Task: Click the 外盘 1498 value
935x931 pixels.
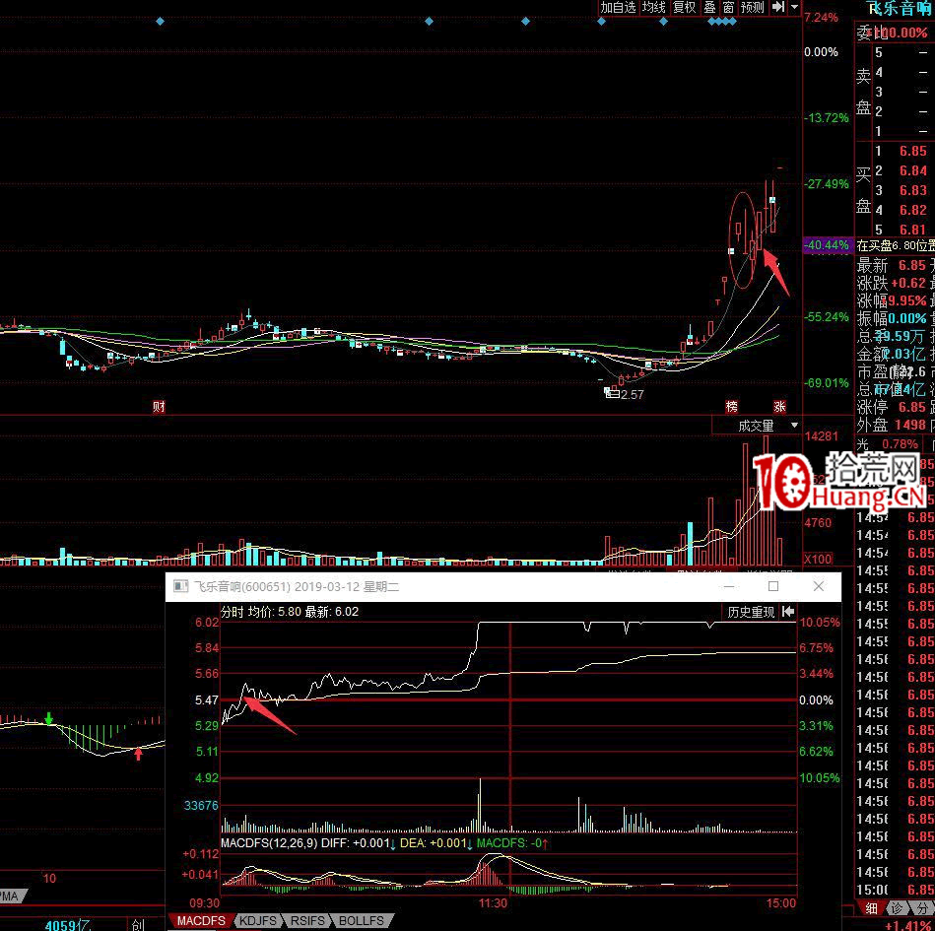Action: [x=910, y=425]
